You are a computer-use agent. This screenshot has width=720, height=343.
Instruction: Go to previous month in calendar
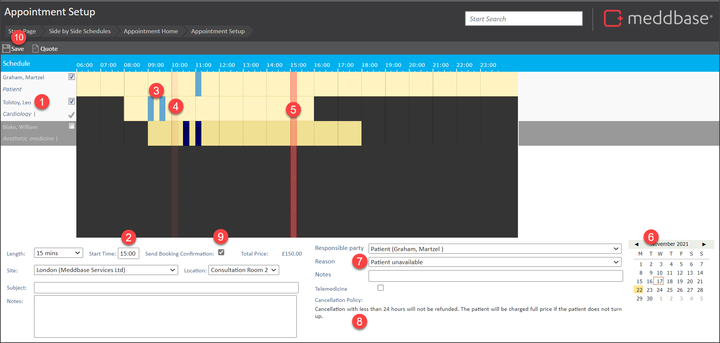point(636,244)
